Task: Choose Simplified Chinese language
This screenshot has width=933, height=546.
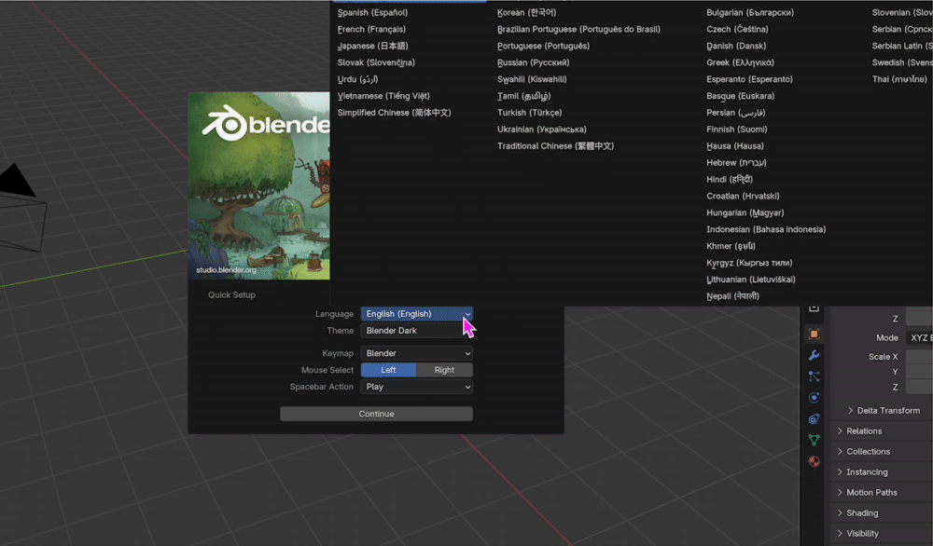Action: (x=394, y=113)
